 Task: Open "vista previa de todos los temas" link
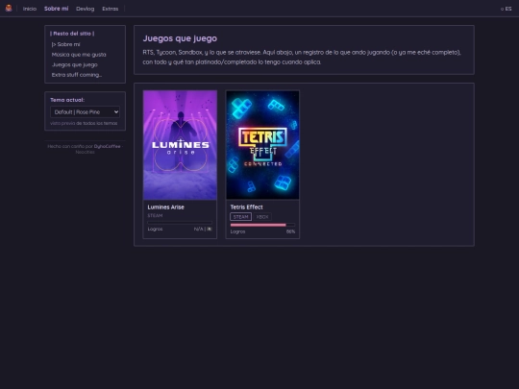point(84,123)
